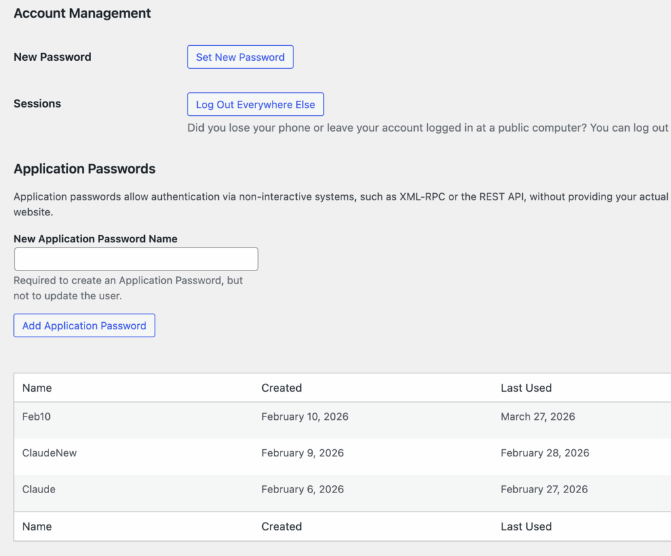Viewport: 671px width, 556px height.
Task: Click the New Application Password Name label
Action: click(95, 239)
